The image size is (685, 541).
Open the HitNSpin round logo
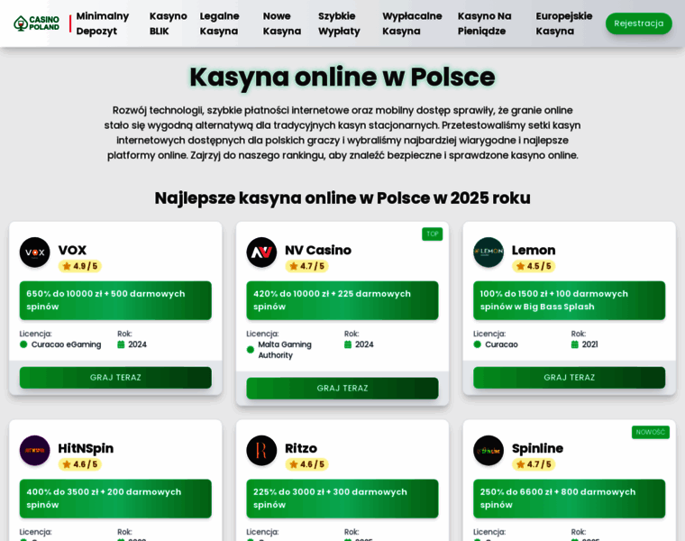pyautogui.click(x=35, y=450)
